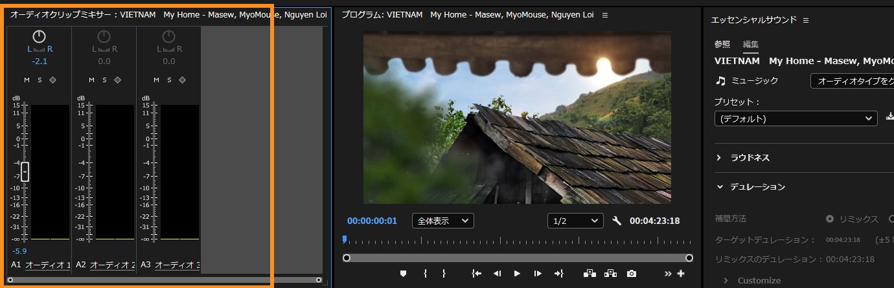The image size is (894, 288).
Task: Show more transport buttons chevron
Action: click(x=669, y=274)
